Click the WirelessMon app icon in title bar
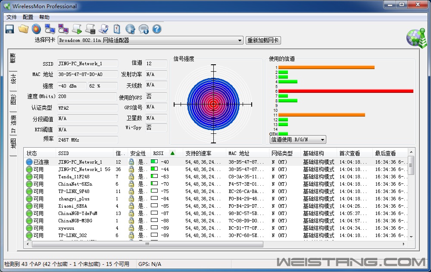This screenshot has width=431, height=272. [7, 6]
